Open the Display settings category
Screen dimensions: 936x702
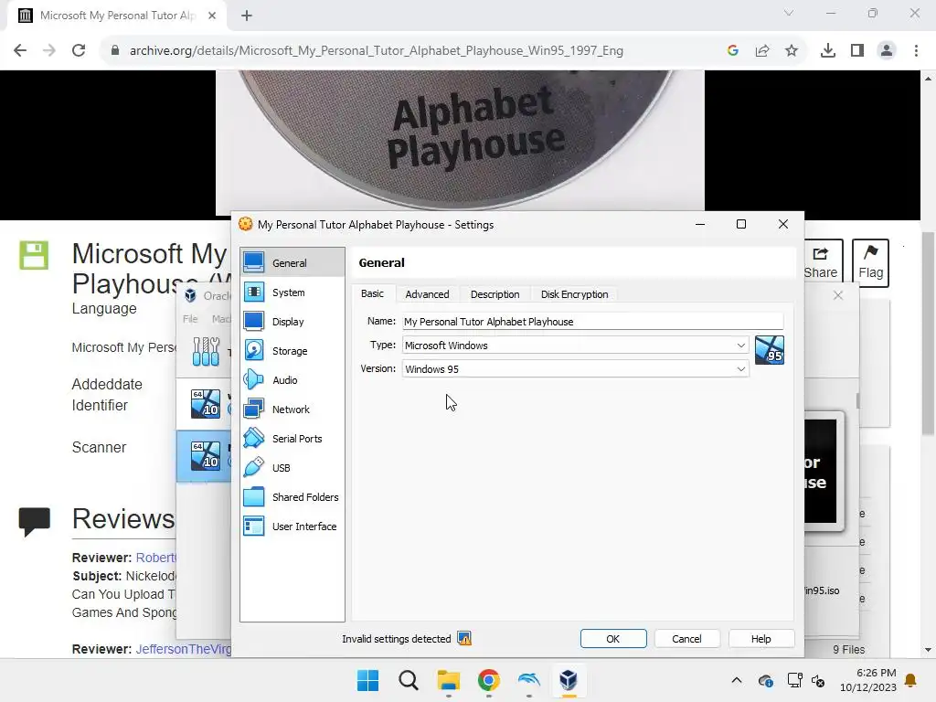[292, 321]
